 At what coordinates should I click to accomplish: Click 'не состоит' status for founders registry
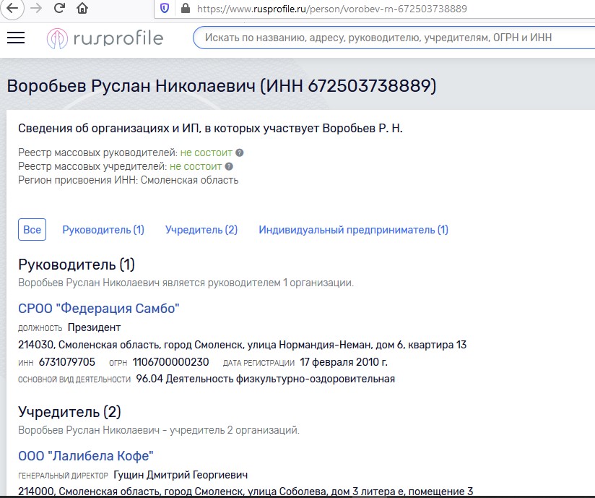(196, 166)
